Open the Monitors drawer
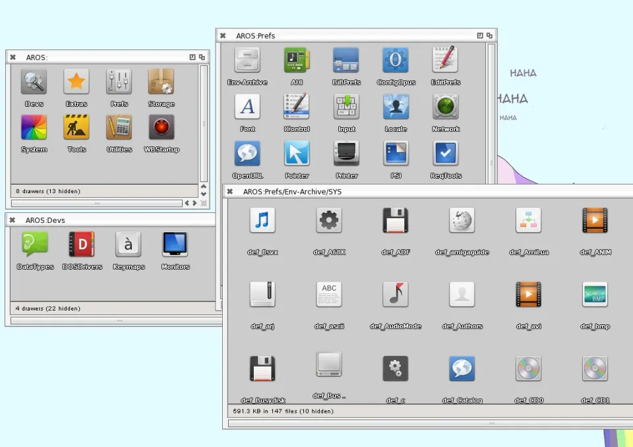633x447 pixels. pyautogui.click(x=175, y=245)
